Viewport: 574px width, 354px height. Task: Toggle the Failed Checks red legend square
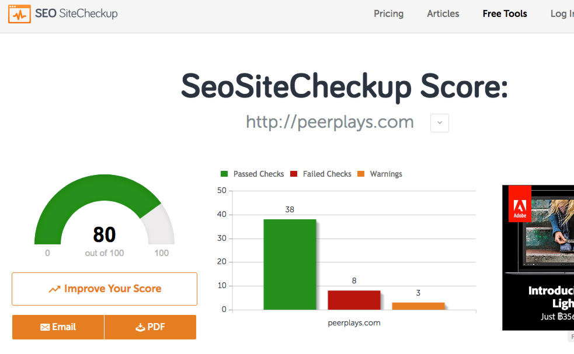point(294,174)
